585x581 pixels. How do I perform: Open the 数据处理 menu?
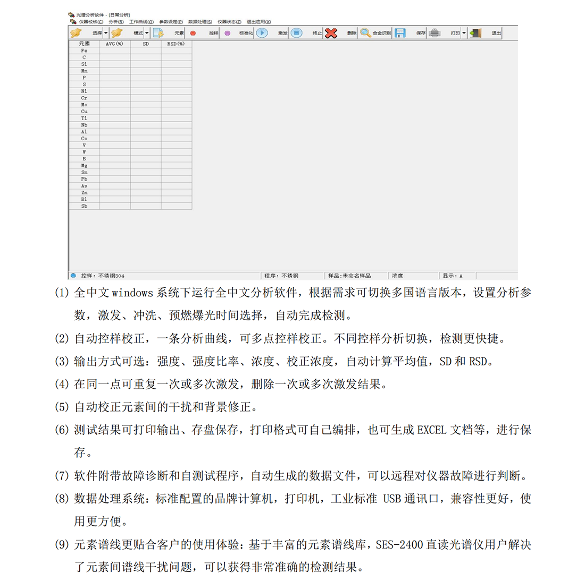[200, 22]
